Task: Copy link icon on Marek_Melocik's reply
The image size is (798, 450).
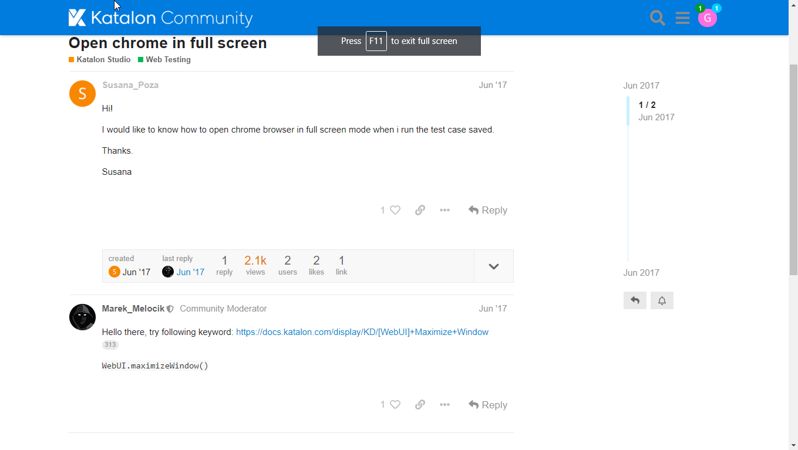Action: click(x=420, y=405)
